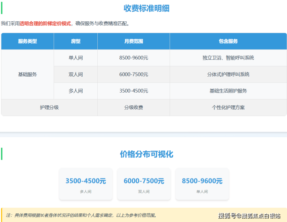The width and height of the screenshot is (287, 222).
Task: Click the 个性化护理方案 cell
Action: [x=228, y=107]
